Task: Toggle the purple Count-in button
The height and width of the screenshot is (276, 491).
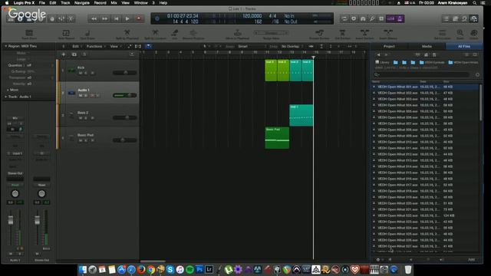Action: pos(390,18)
